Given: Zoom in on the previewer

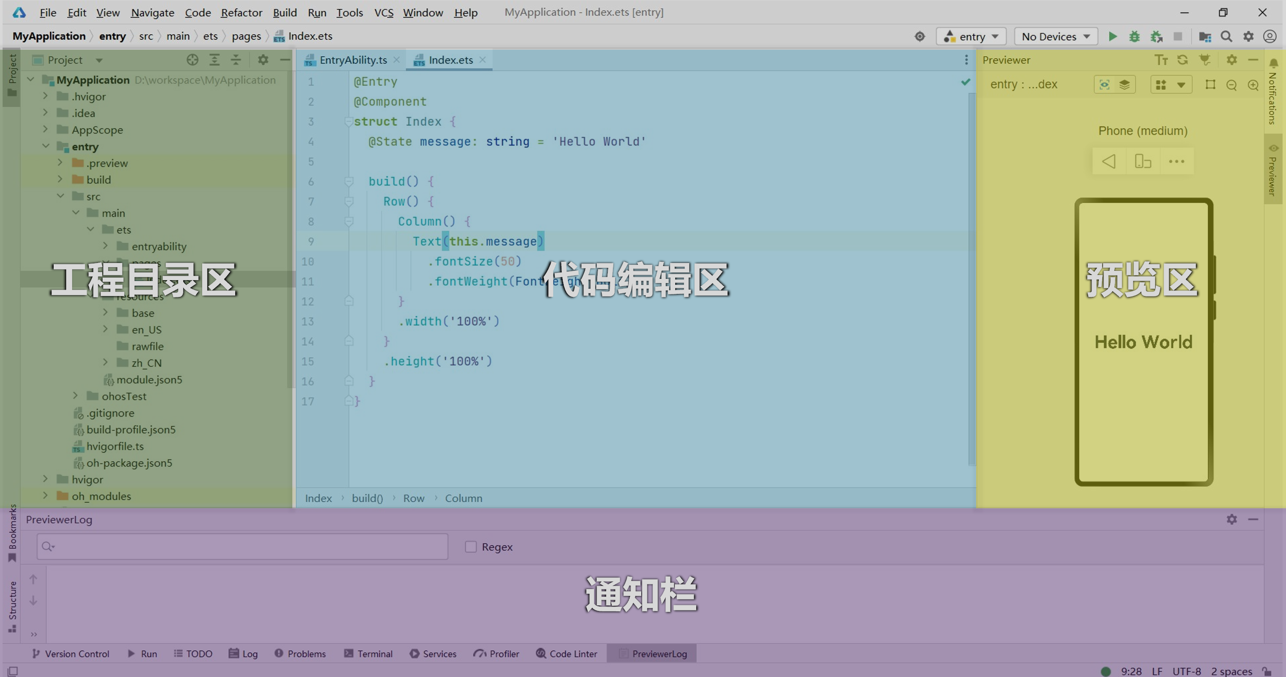Looking at the screenshot, I should point(1253,85).
